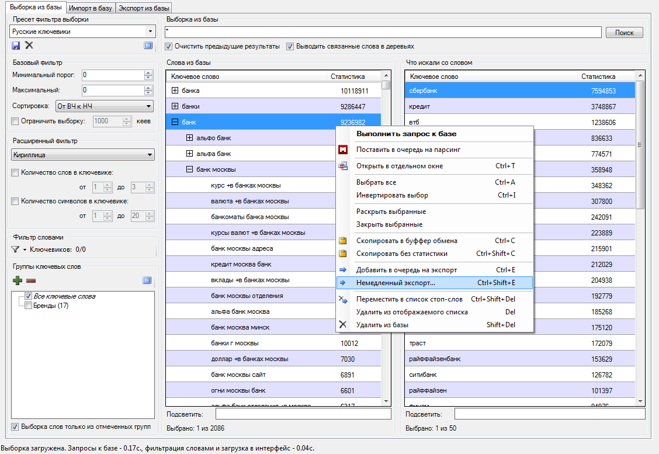659x454 pixels.
Task: Click the open in separate window icon
Action: (343, 166)
